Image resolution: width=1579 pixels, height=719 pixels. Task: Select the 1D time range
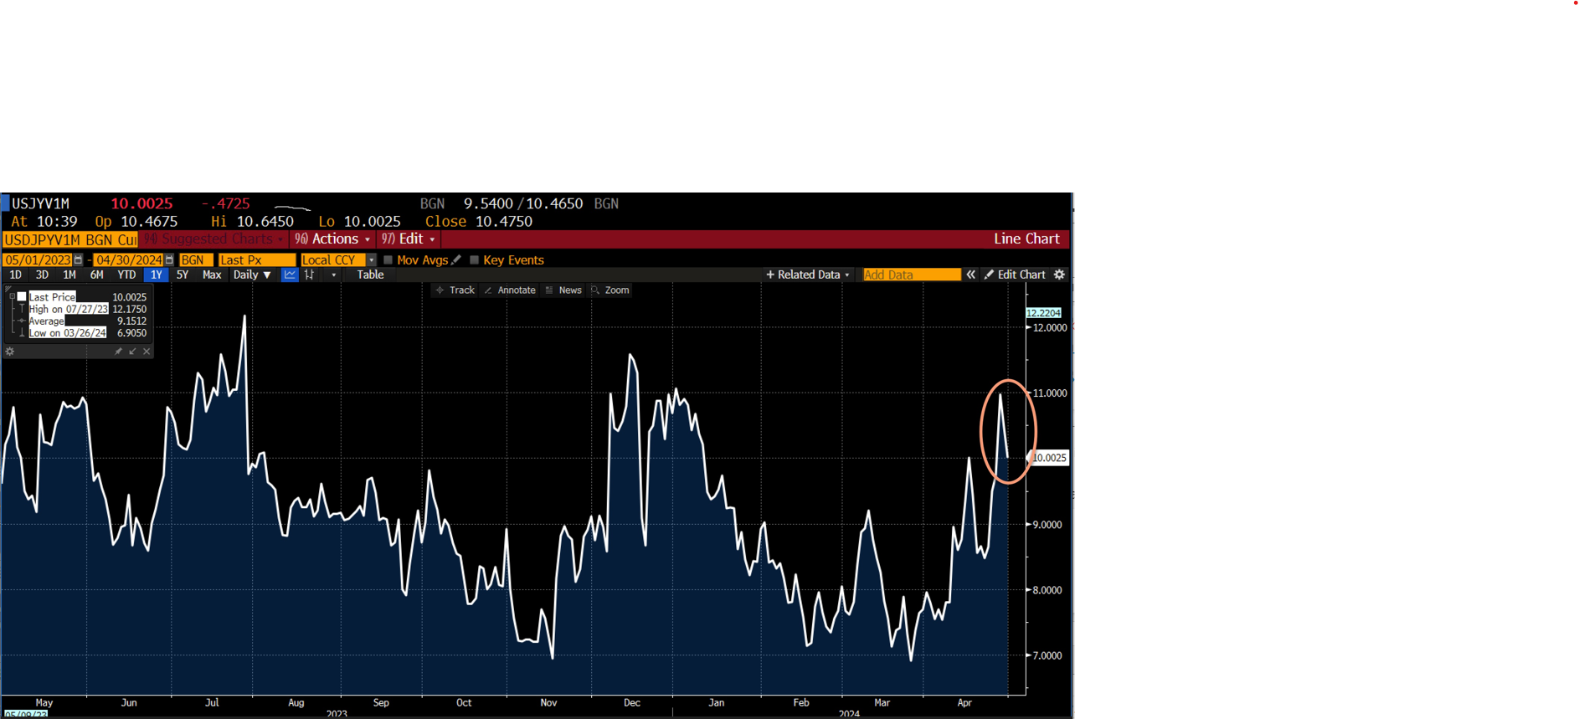click(x=15, y=275)
